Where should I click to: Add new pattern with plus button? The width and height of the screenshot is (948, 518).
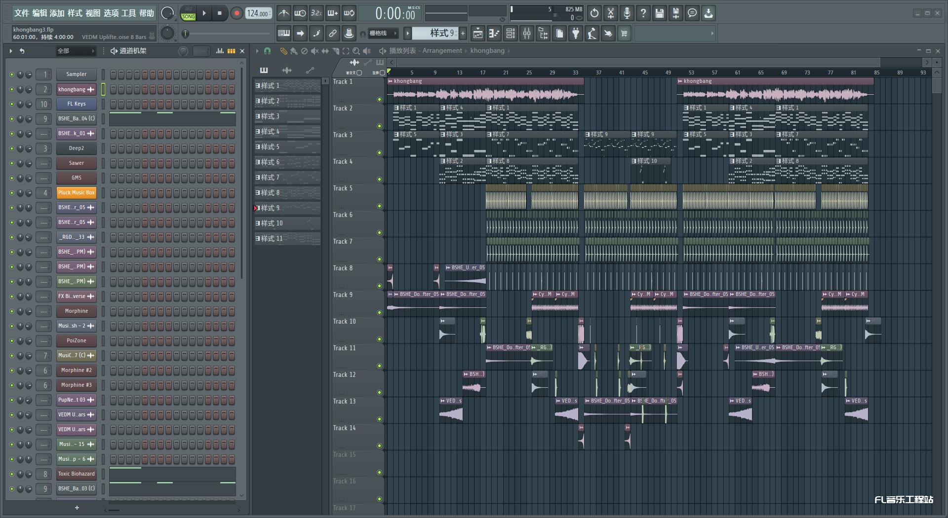click(x=463, y=33)
